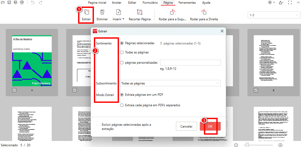The width and height of the screenshot is (301, 147).
Task: Open the Ferramentas tab
Action: tap(187, 3)
